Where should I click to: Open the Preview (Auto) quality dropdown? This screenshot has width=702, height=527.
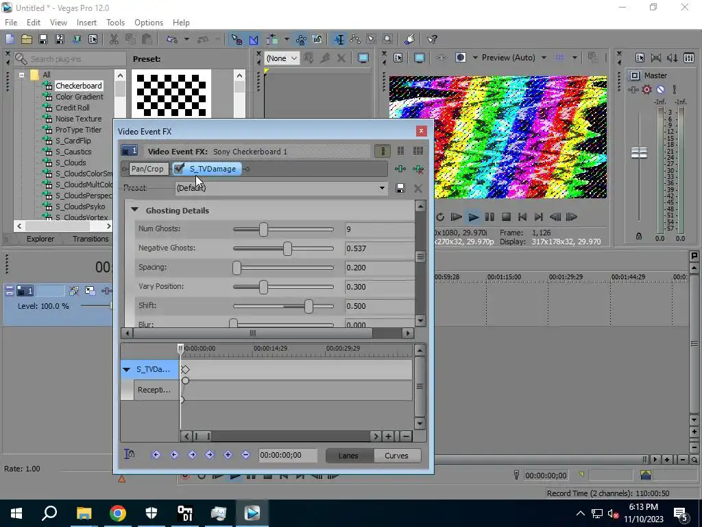544,58
